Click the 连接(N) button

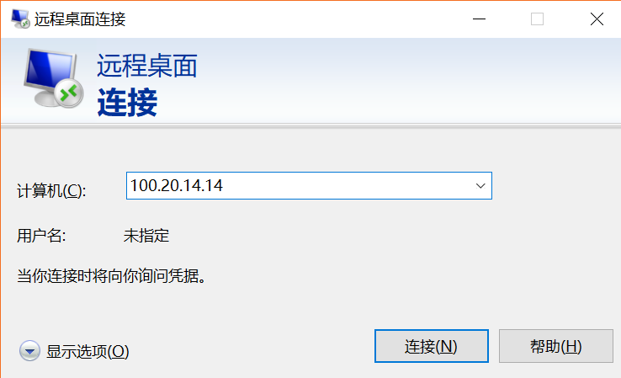[432, 346]
